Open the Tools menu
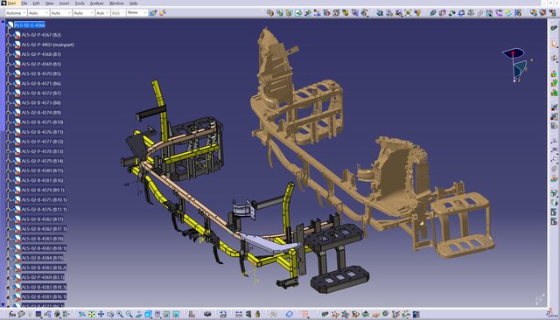Screen dimensions: 560x320 point(80,3)
